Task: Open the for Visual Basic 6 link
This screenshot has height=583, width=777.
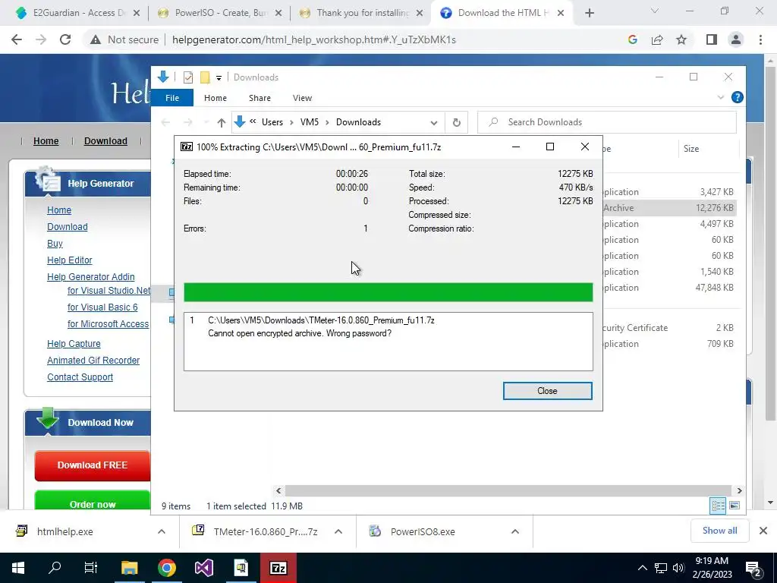Action: coord(102,307)
